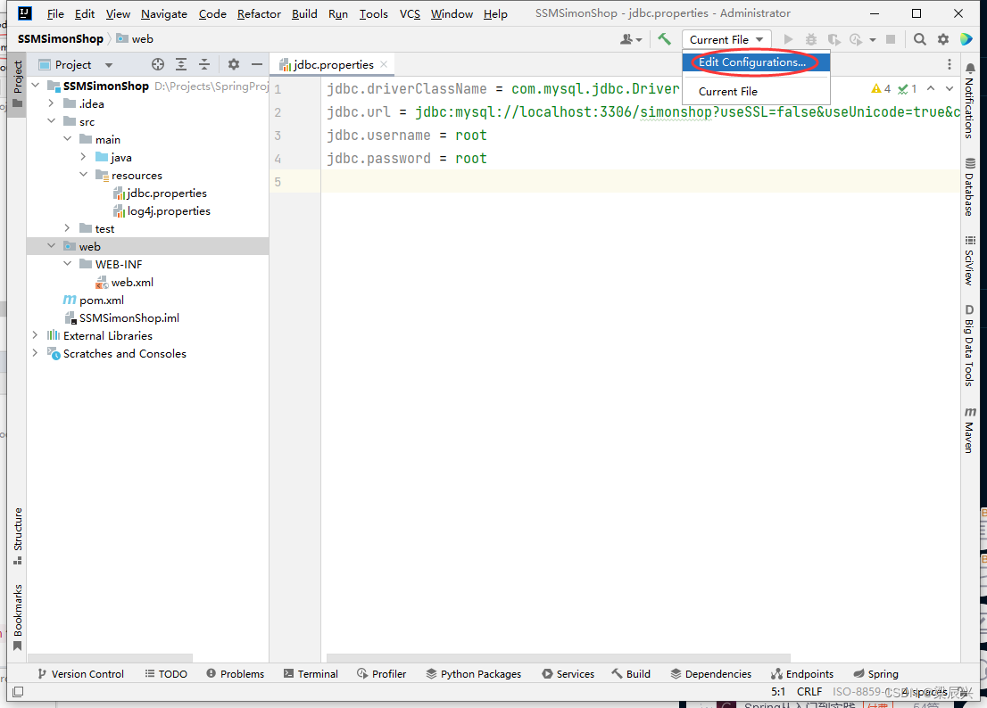Click Select Opened File target icon
987x708 pixels.
tap(158, 64)
